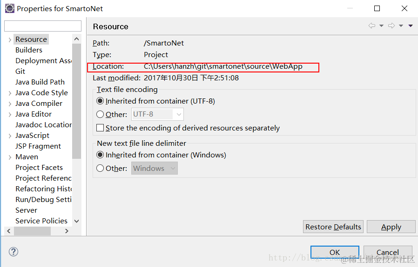Open Deployment Assembly page
The width and height of the screenshot is (418, 267).
pos(43,61)
